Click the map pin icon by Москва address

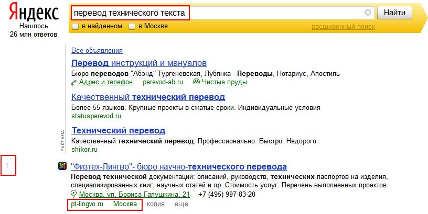[73, 195]
